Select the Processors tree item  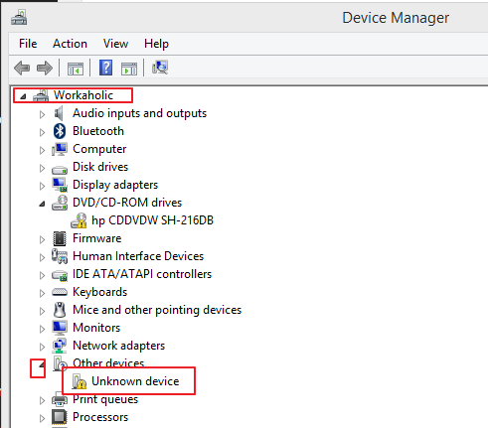[100, 417]
